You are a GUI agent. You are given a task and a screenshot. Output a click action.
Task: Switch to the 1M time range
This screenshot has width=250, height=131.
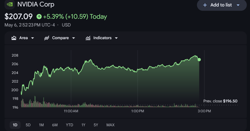(41, 125)
